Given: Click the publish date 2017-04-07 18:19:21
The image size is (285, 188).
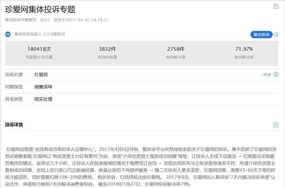Looking at the screenshot, I should click(x=81, y=20).
